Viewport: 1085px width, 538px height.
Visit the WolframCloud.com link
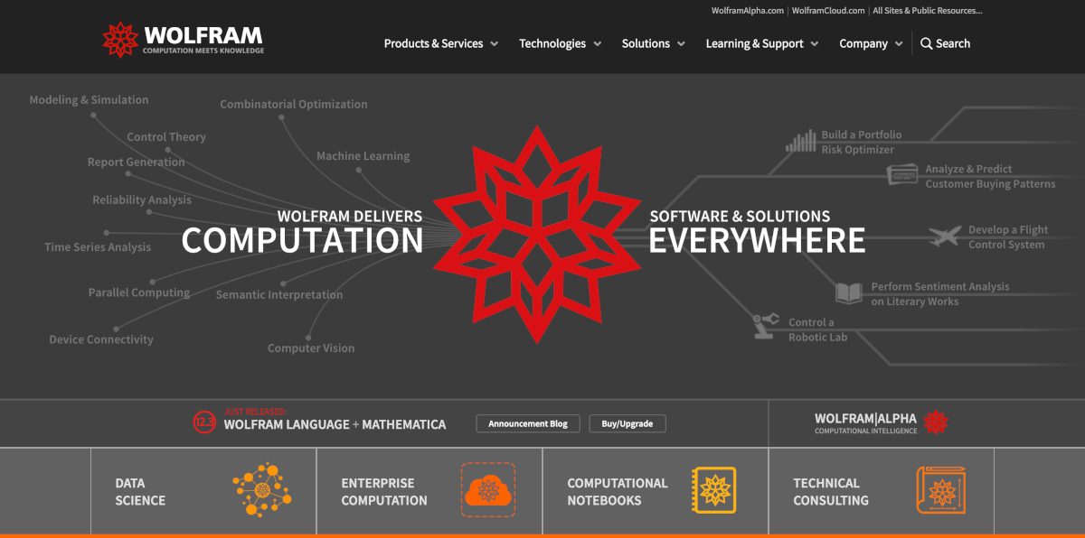(x=828, y=11)
